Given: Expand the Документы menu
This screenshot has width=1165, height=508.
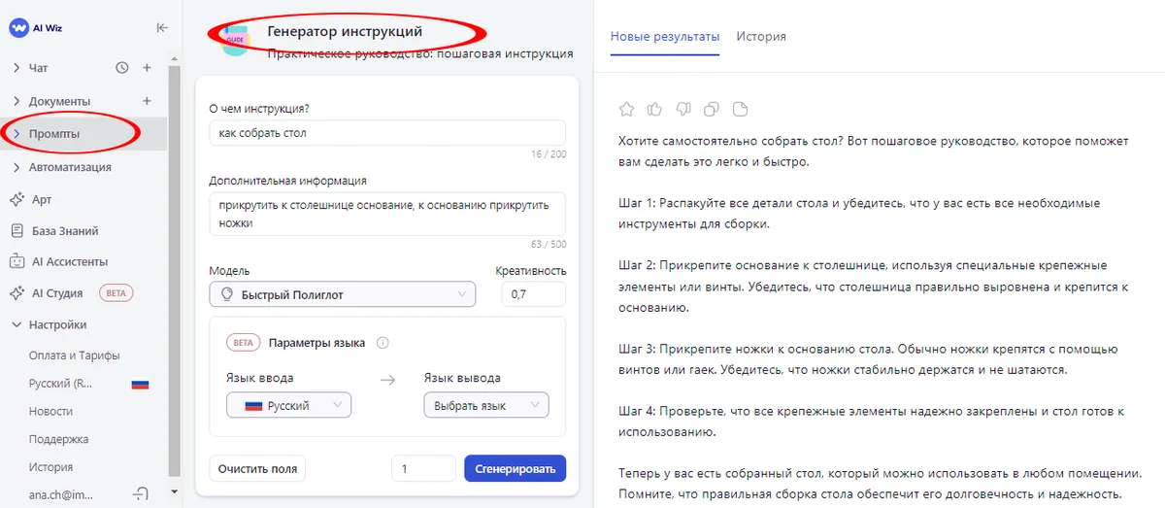Looking at the screenshot, I should click(17, 101).
